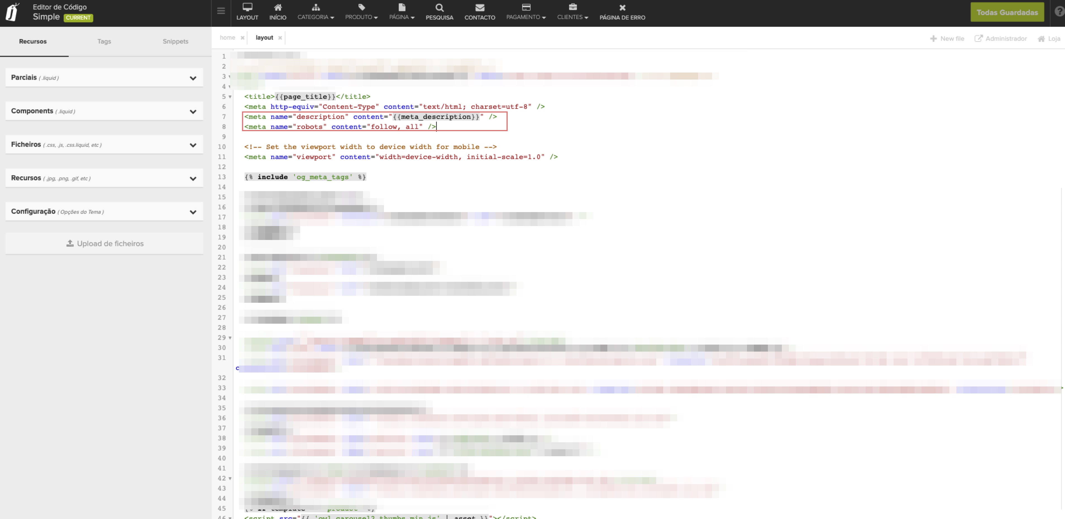Toggle the hamburger sidebar menu icon
The height and width of the screenshot is (519, 1065).
[221, 11]
